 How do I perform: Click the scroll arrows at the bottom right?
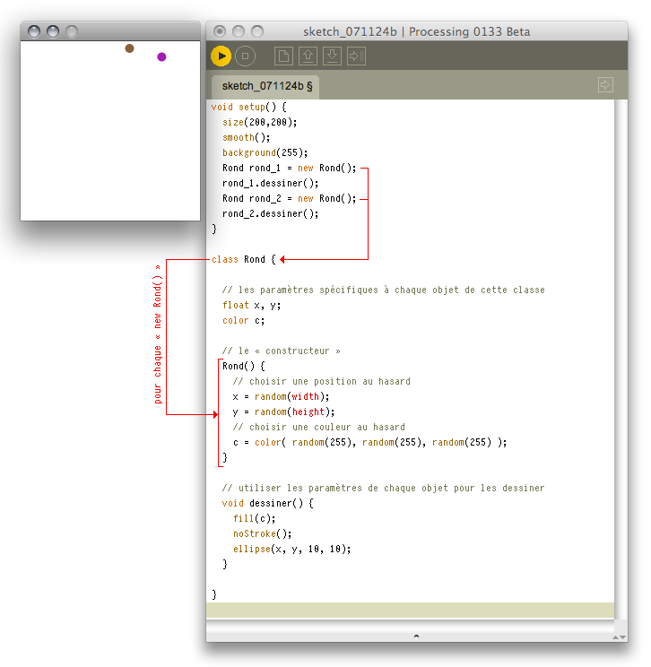pyautogui.click(x=619, y=637)
